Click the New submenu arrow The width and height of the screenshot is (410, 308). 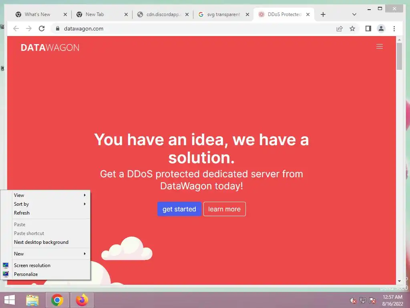pos(85,254)
